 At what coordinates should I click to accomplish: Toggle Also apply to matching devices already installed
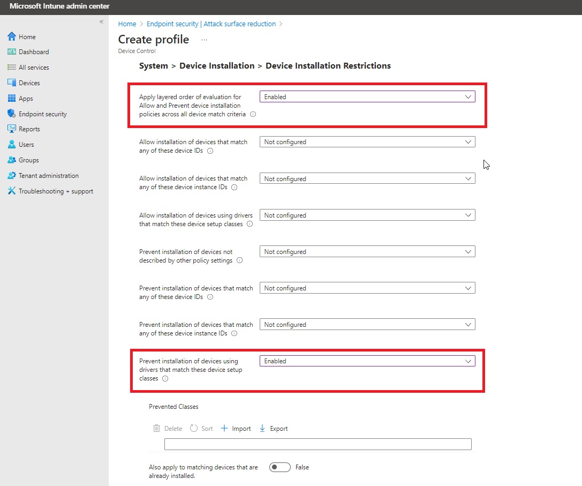(280, 467)
